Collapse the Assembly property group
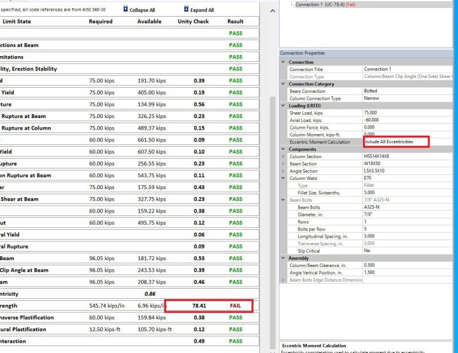 coord(283,258)
